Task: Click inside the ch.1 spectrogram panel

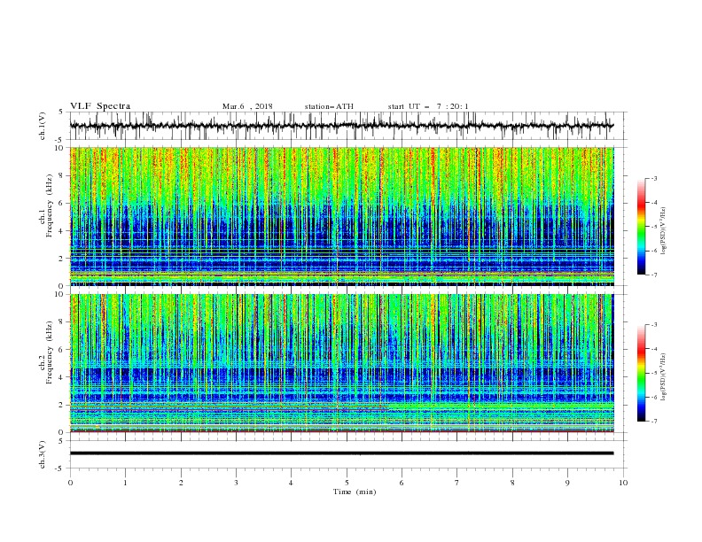Action: point(342,216)
